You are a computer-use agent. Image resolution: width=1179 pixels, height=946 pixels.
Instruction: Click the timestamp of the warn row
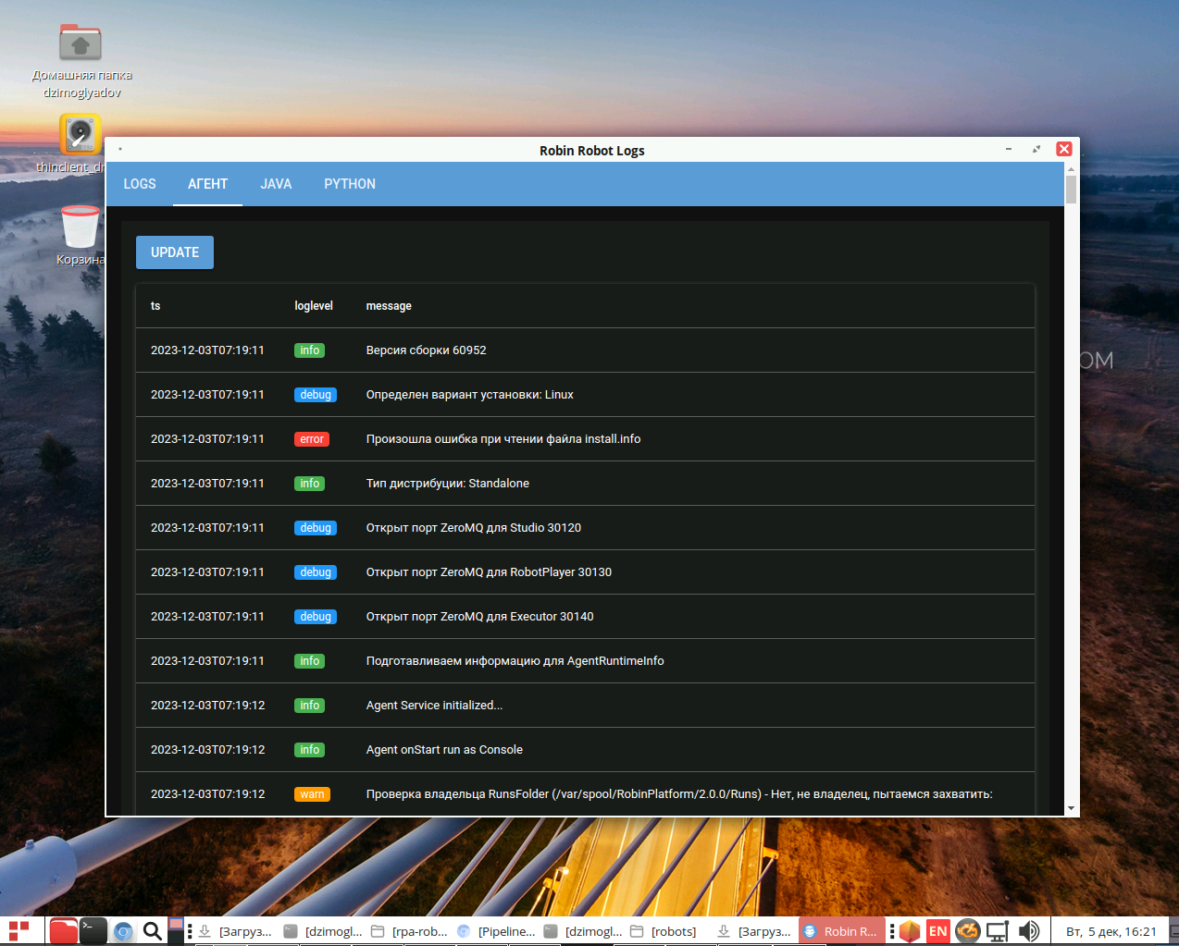click(207, 794)
